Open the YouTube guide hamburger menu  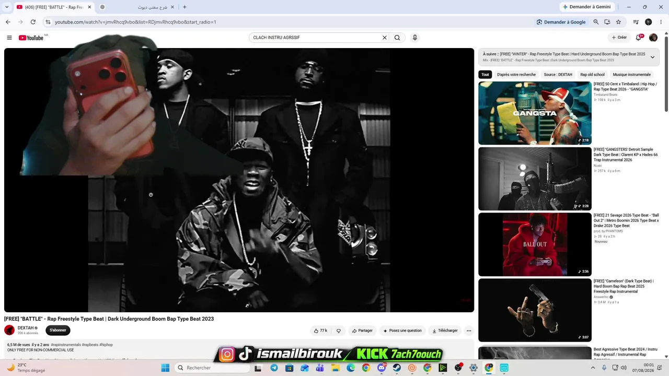click(x=9, y=38)
